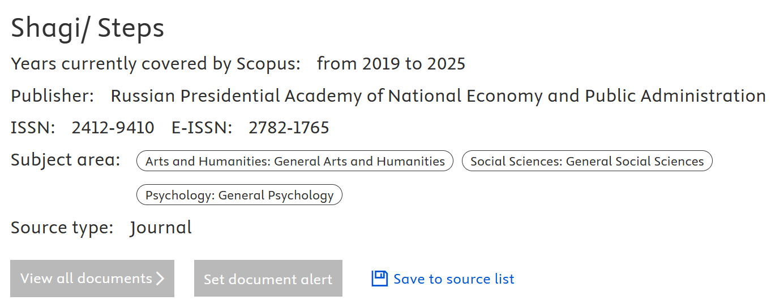Click the Publisher field label
771x300 pixels.
(53, 96)
